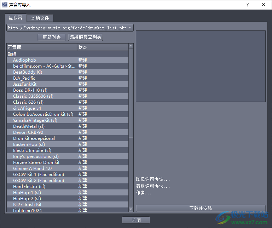
Task: Select the Electric Empire (sf) drumkit
Action: [x=68, y=150]
